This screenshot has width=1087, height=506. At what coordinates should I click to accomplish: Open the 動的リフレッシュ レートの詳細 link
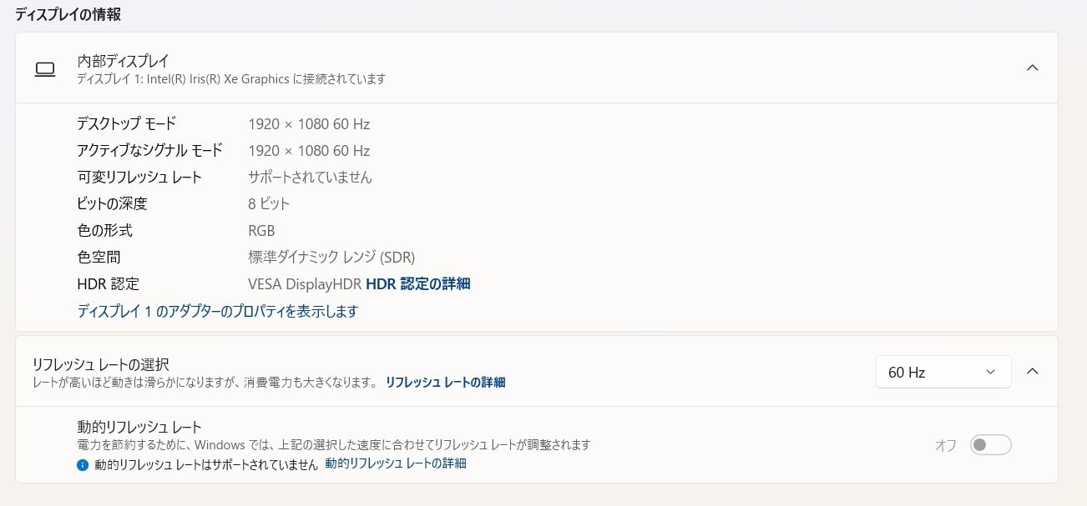[x=396, y=463]
